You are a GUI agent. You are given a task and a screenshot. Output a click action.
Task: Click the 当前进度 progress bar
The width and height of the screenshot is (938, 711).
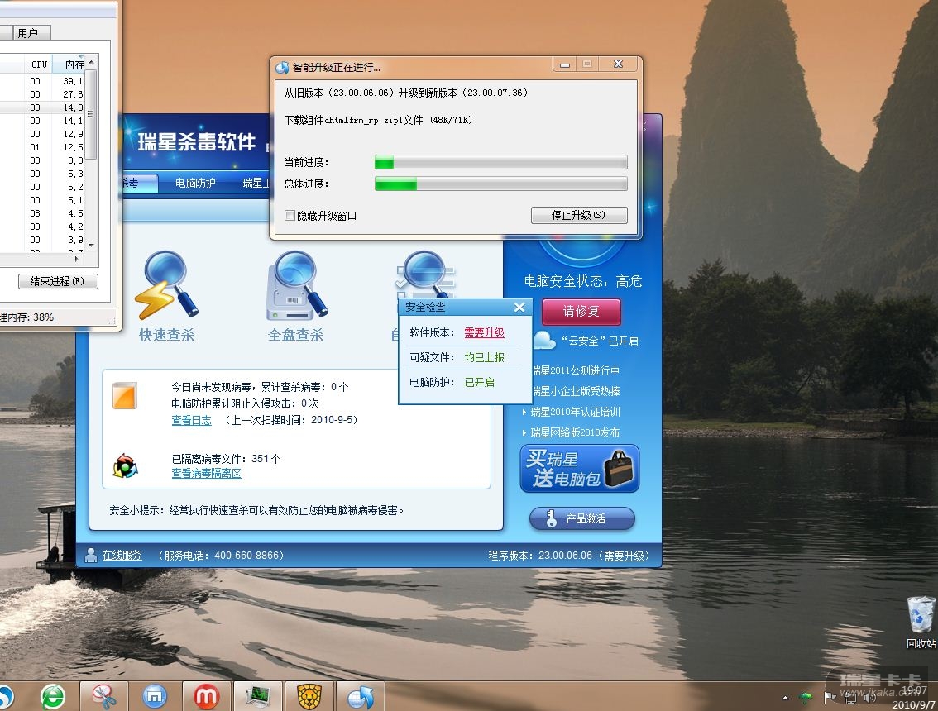click(500, 162)
